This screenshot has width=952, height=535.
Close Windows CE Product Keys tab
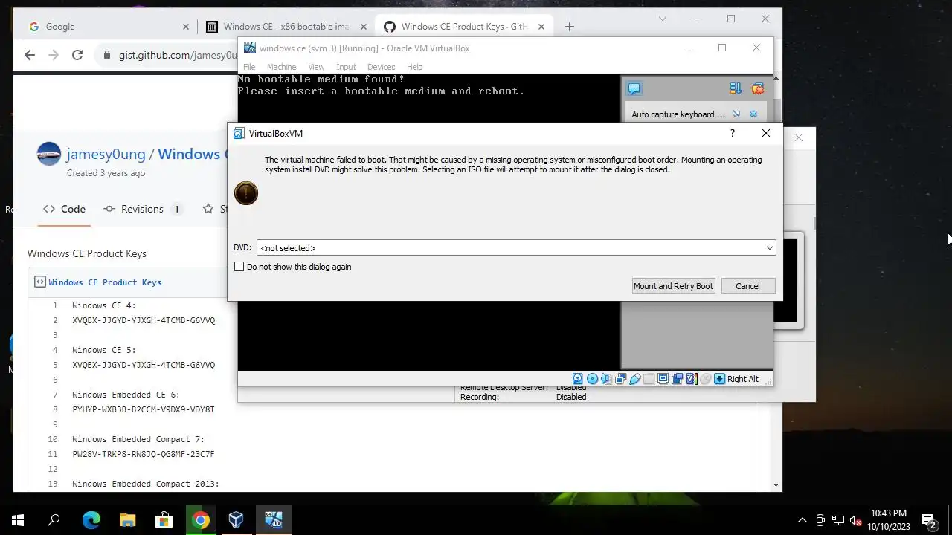point(541,27)
